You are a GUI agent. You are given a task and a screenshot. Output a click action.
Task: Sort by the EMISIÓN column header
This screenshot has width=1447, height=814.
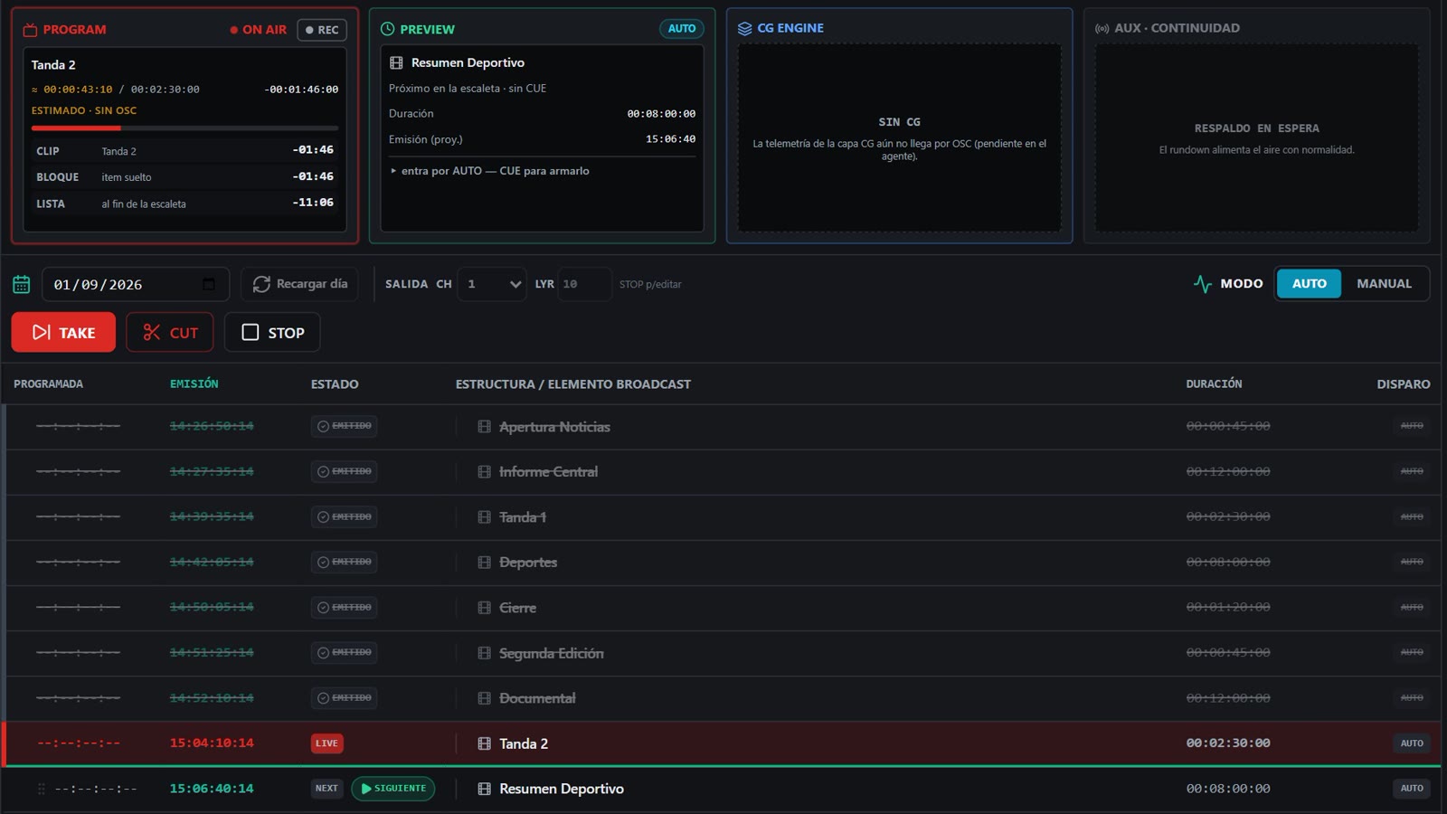[x=194, y=384]
